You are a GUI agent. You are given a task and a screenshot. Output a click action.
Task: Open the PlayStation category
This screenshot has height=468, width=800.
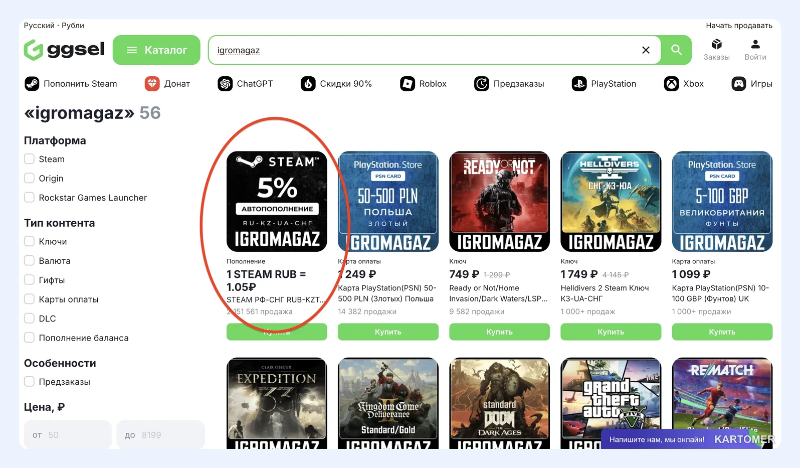point(604,84)
